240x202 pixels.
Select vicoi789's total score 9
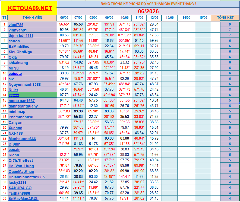[230, 24]
